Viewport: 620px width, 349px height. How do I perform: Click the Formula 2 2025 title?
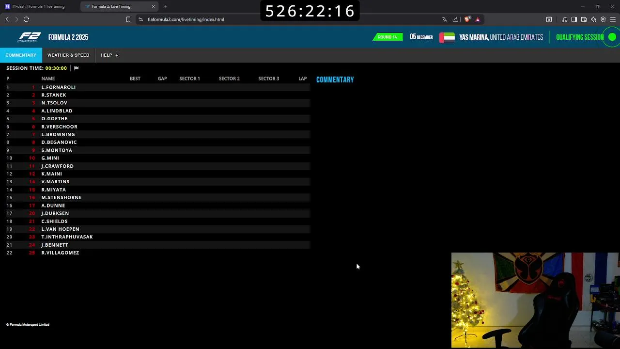[68, 37]
